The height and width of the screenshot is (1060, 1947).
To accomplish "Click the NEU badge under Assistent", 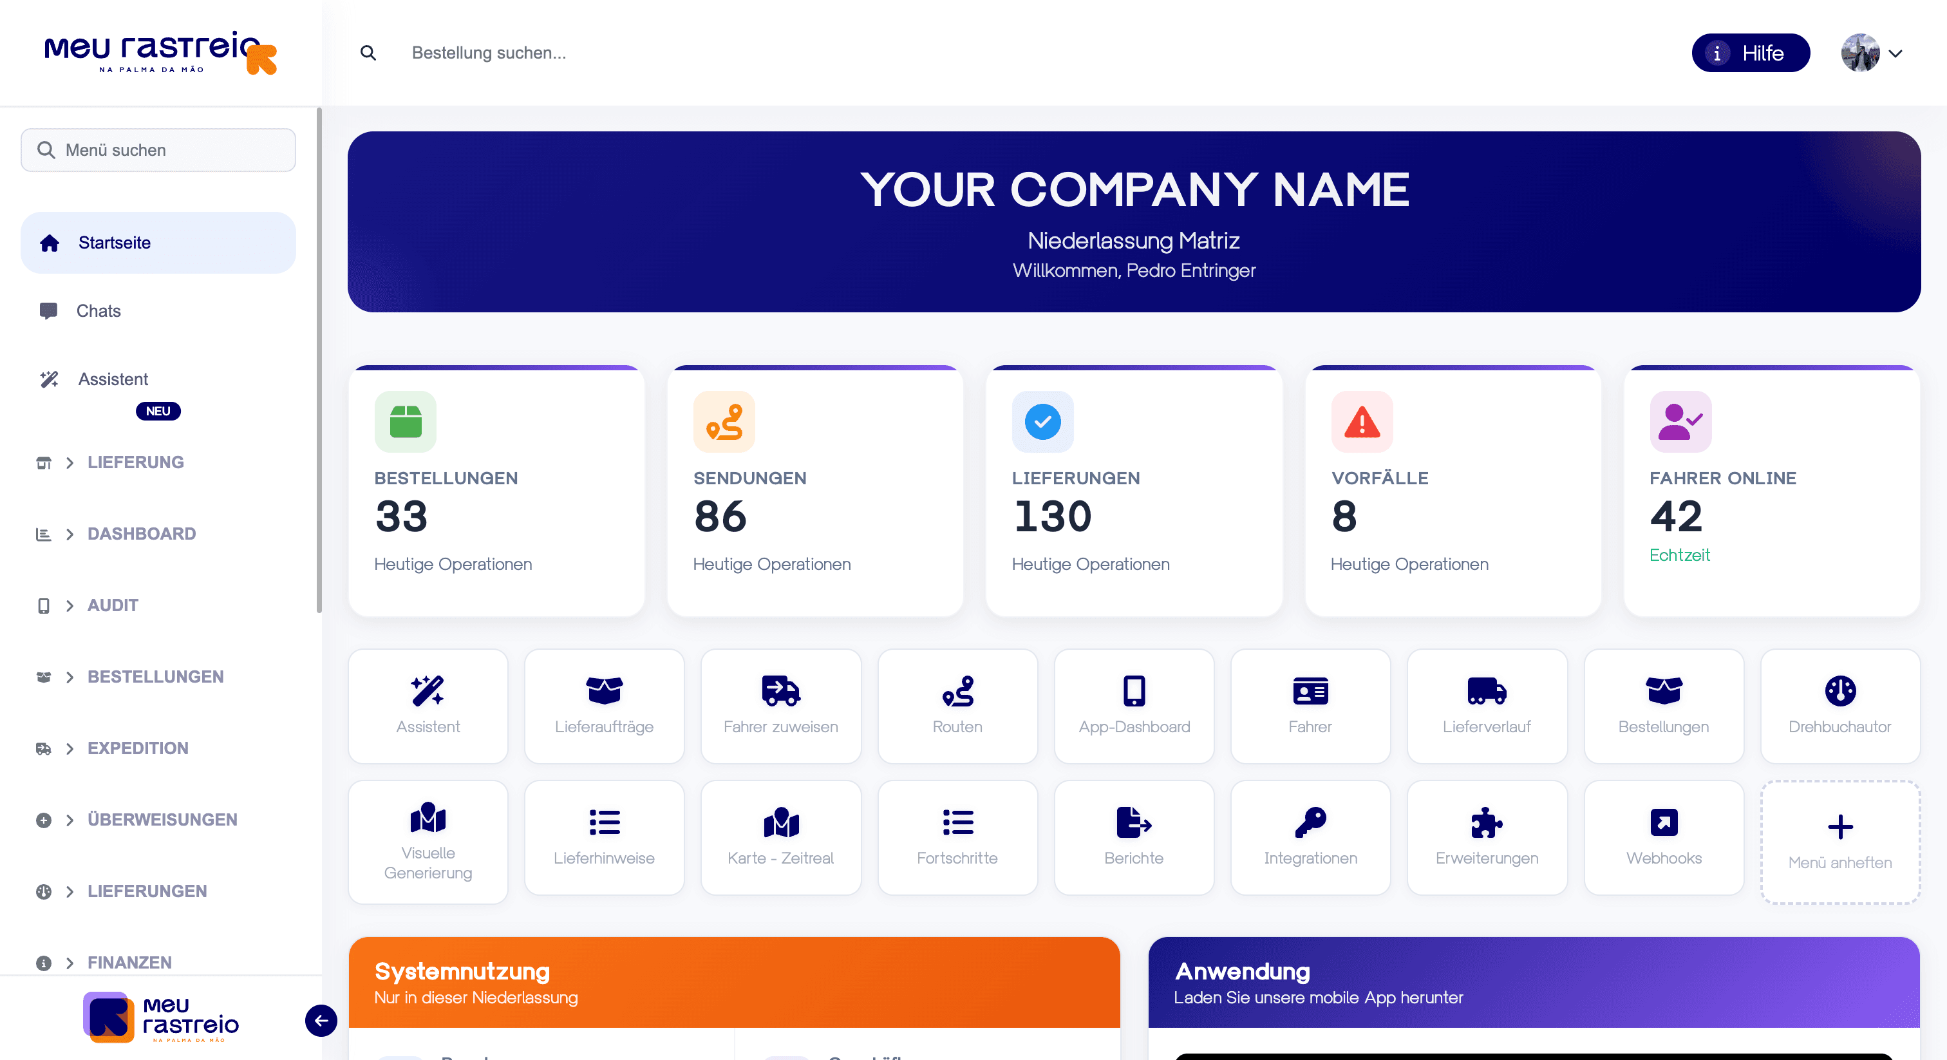I will [158, 412].
